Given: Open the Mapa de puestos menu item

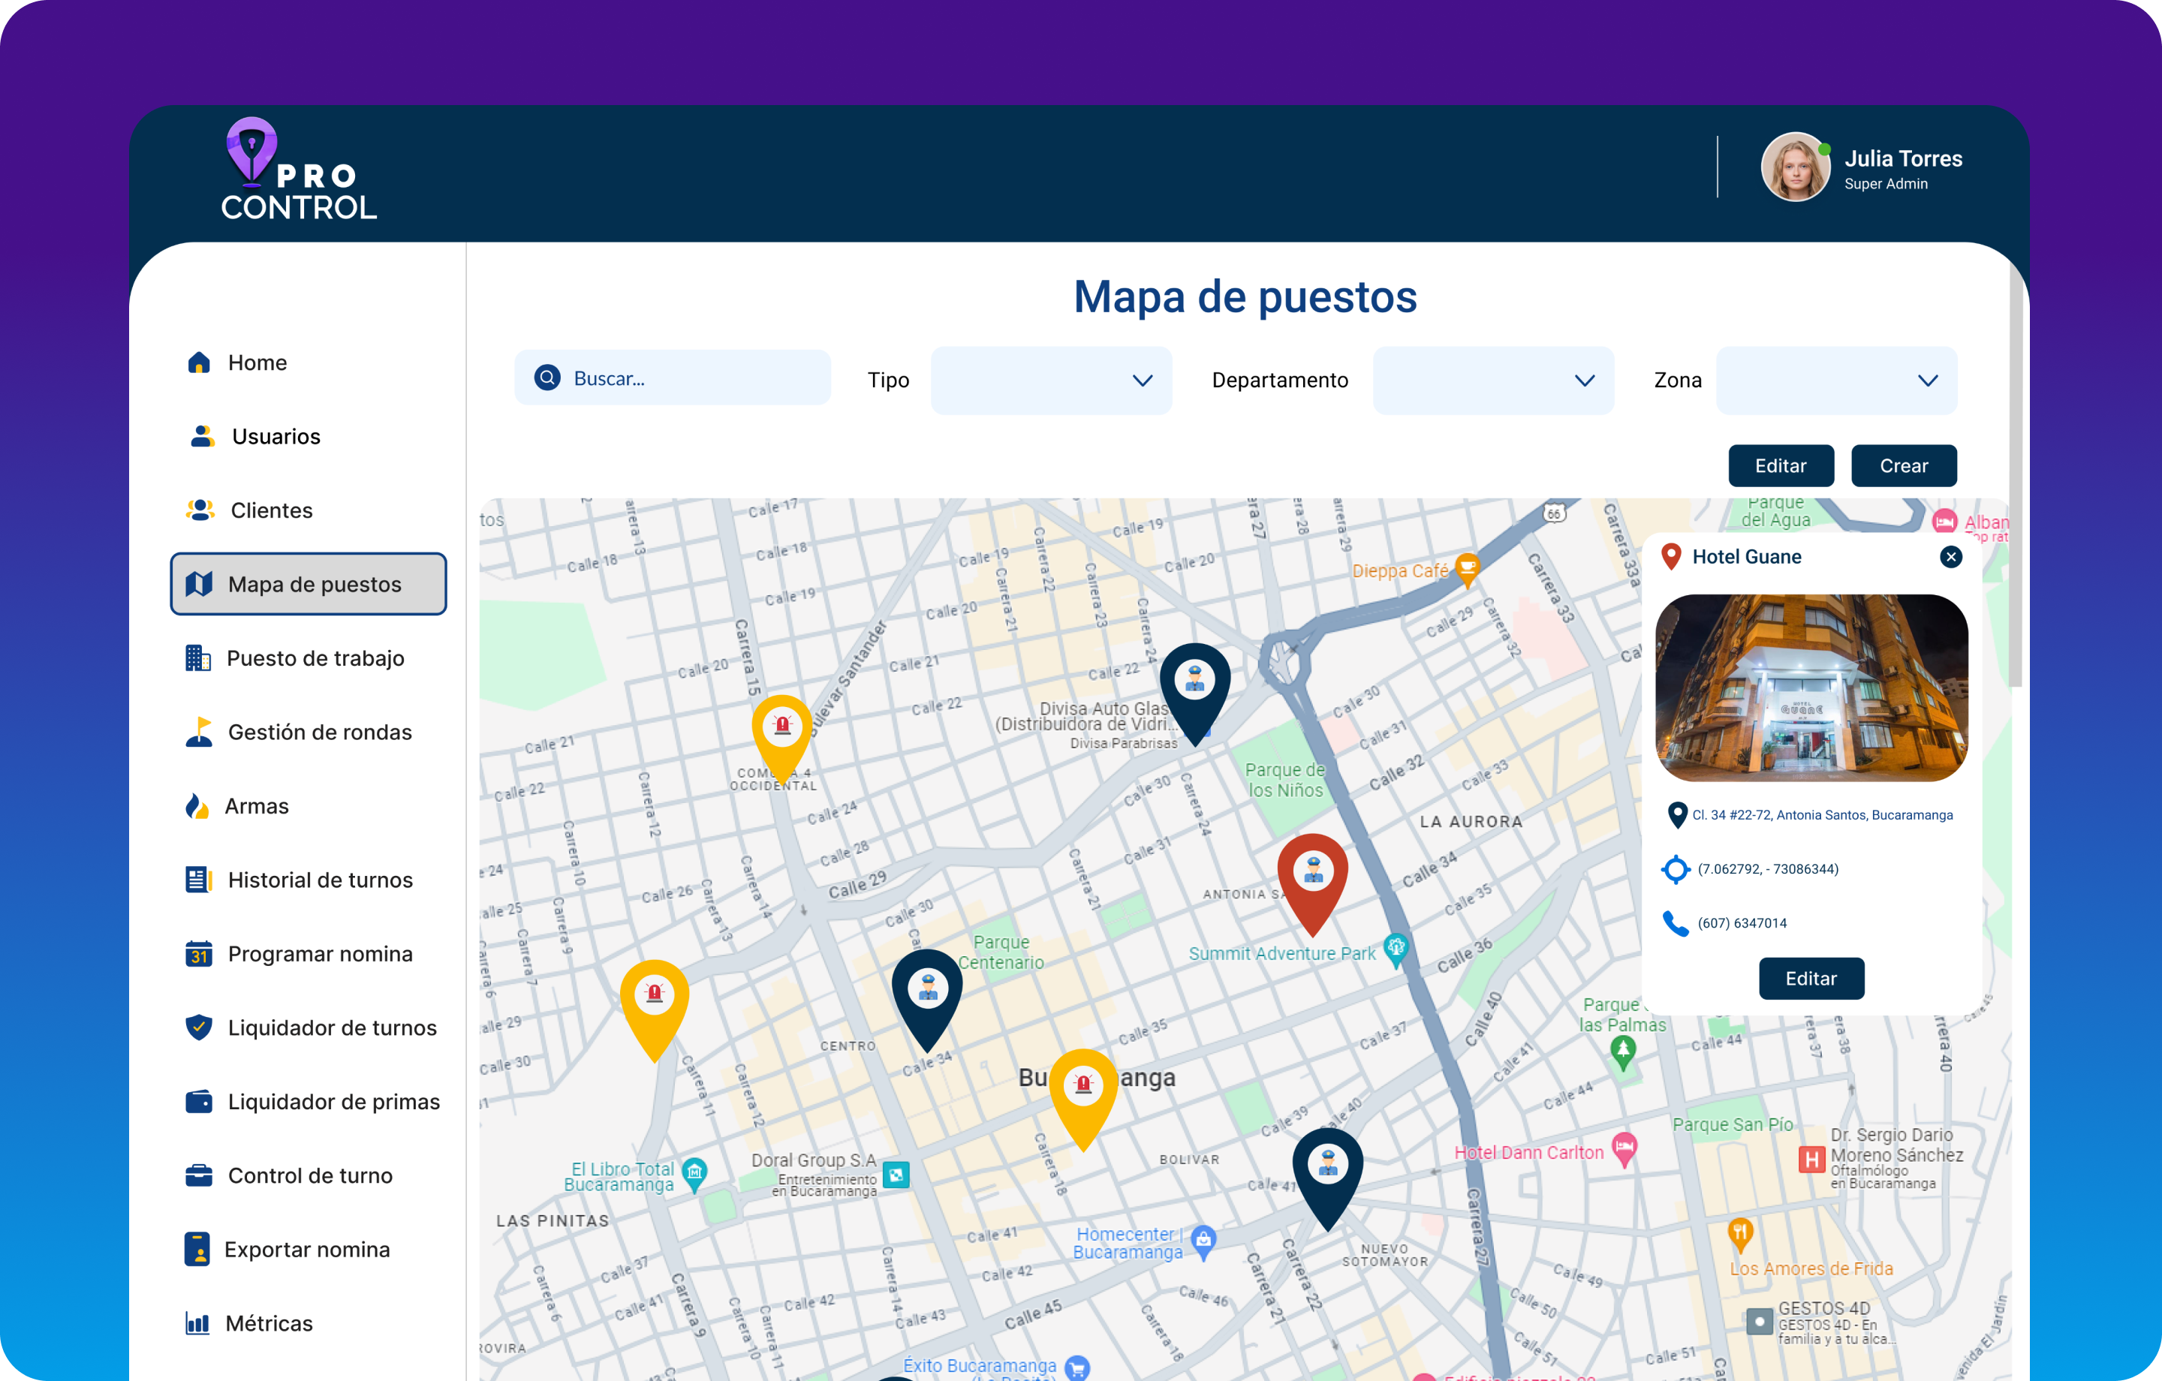Looking at the screenshot, I should (308, 584).
